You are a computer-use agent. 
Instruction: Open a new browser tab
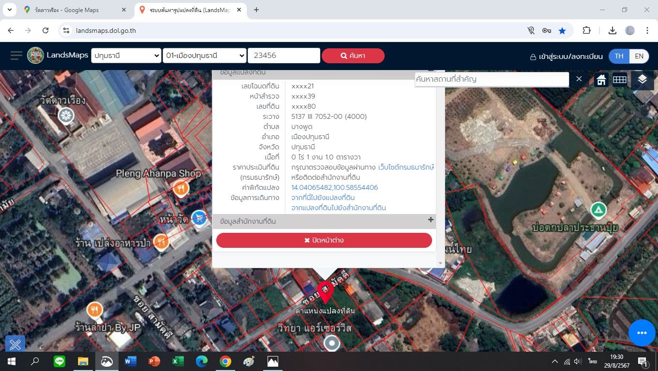(256, 10)
